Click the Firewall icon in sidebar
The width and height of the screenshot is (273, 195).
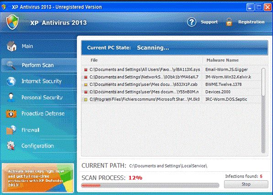pyautogui.click(x=11, y=130)
